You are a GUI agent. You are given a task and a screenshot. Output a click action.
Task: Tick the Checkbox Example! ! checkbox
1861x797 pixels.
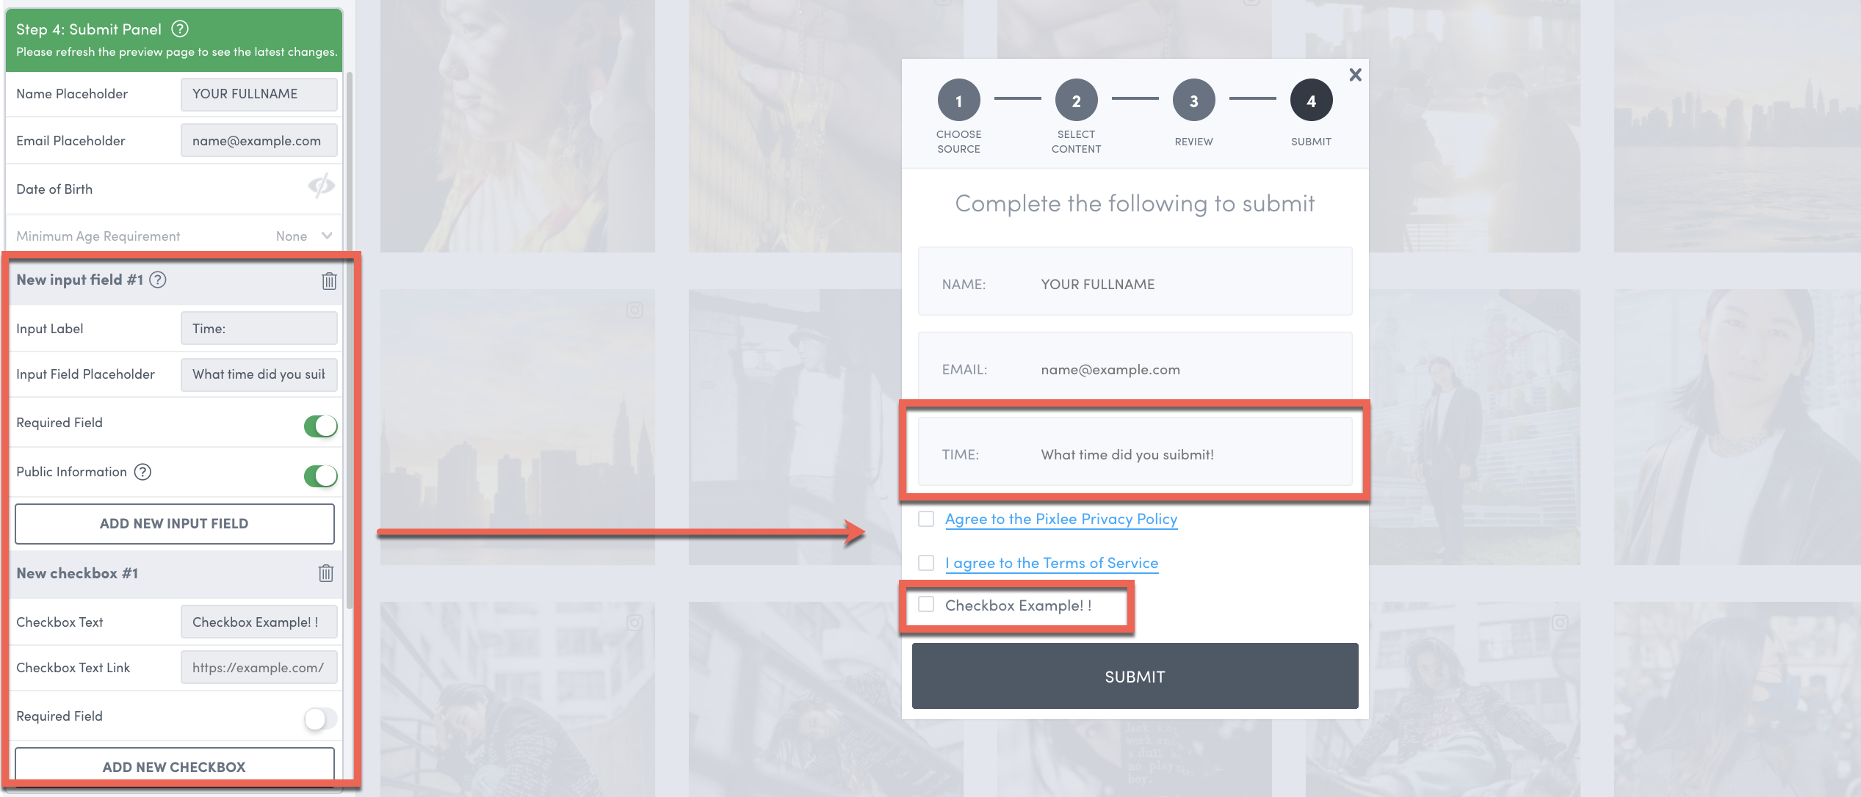coord(926,604)
